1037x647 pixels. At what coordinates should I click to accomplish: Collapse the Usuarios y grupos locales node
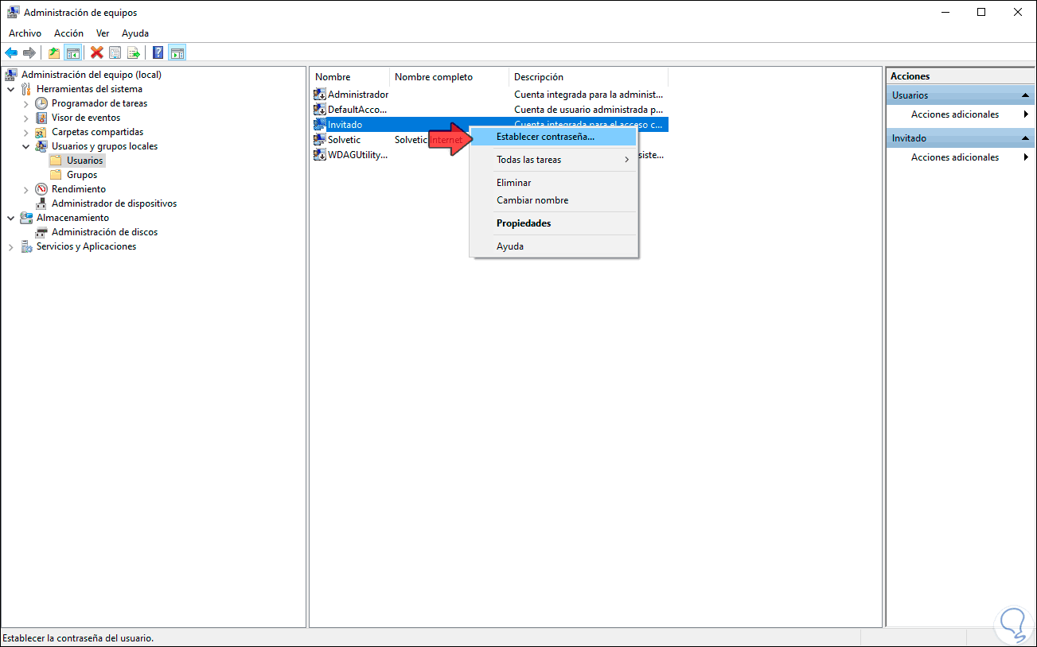pos(26,146)
